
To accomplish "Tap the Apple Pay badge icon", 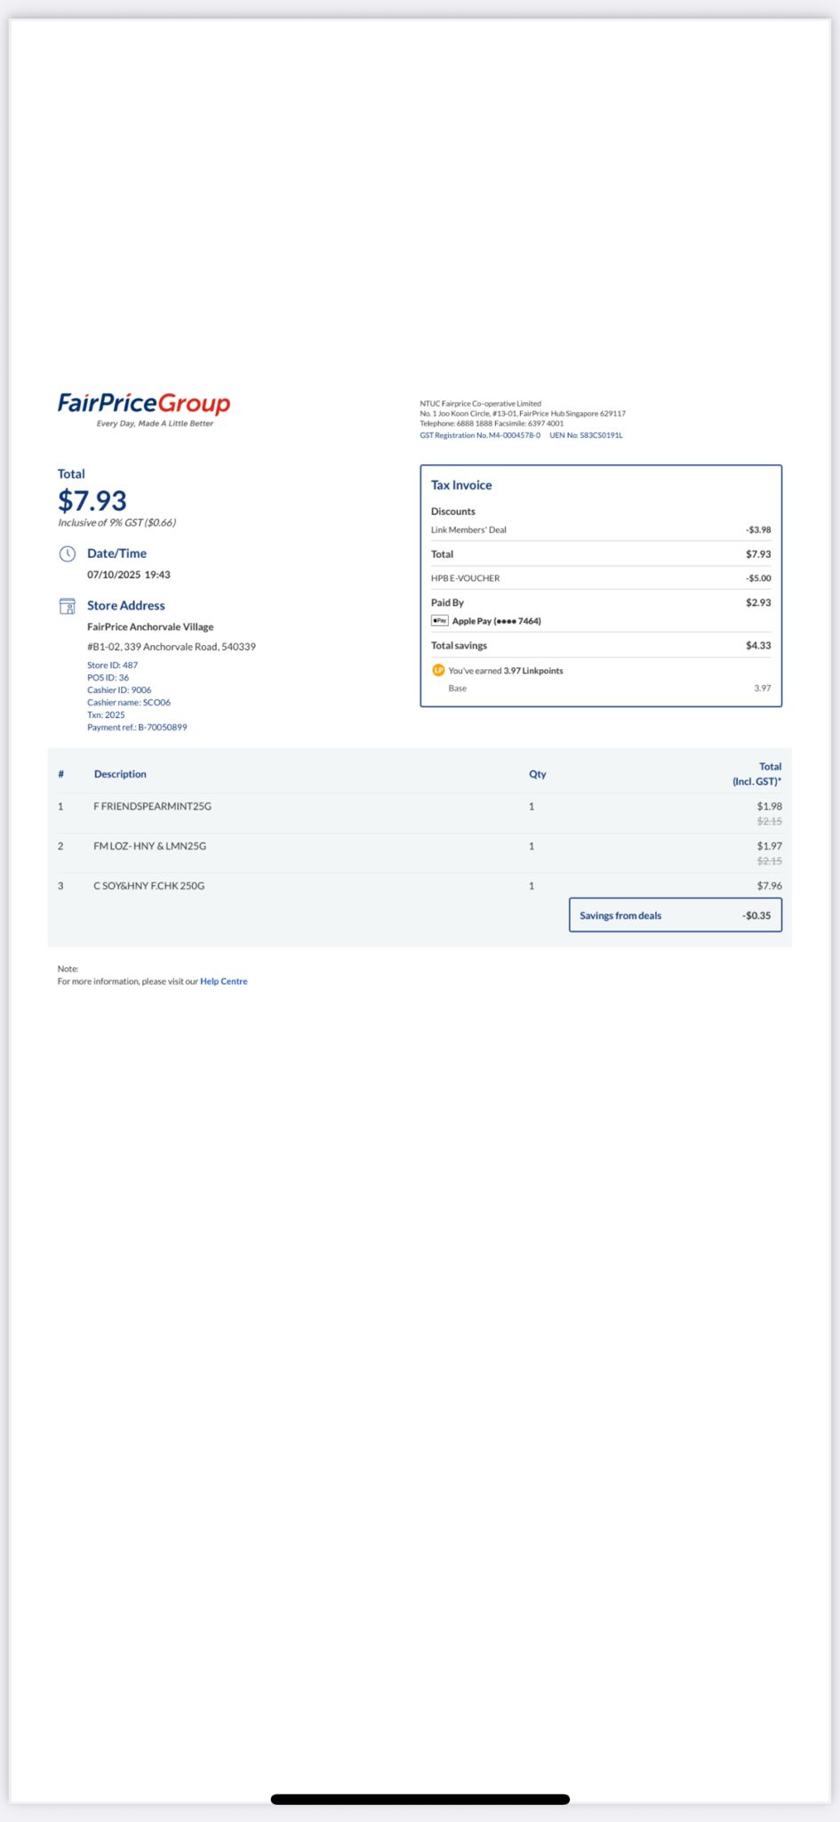I will tap(440, 621).
